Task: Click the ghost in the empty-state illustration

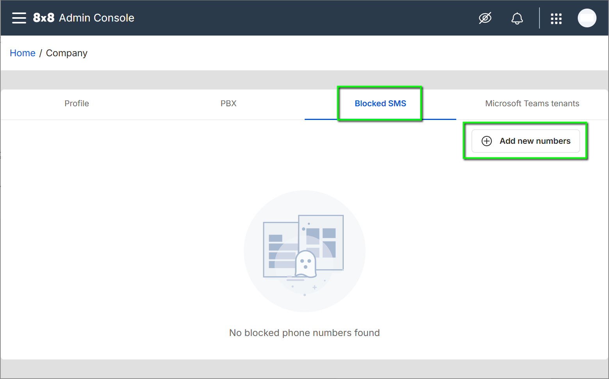Action: 305,265
